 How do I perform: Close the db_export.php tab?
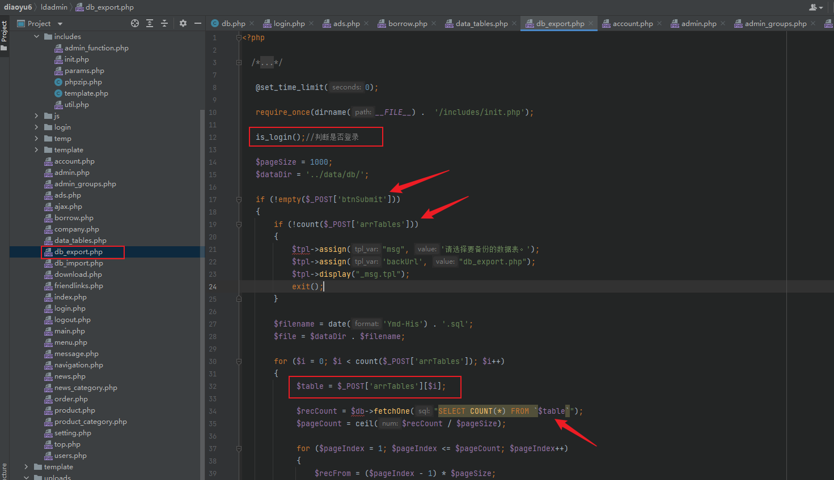(591, 23)
